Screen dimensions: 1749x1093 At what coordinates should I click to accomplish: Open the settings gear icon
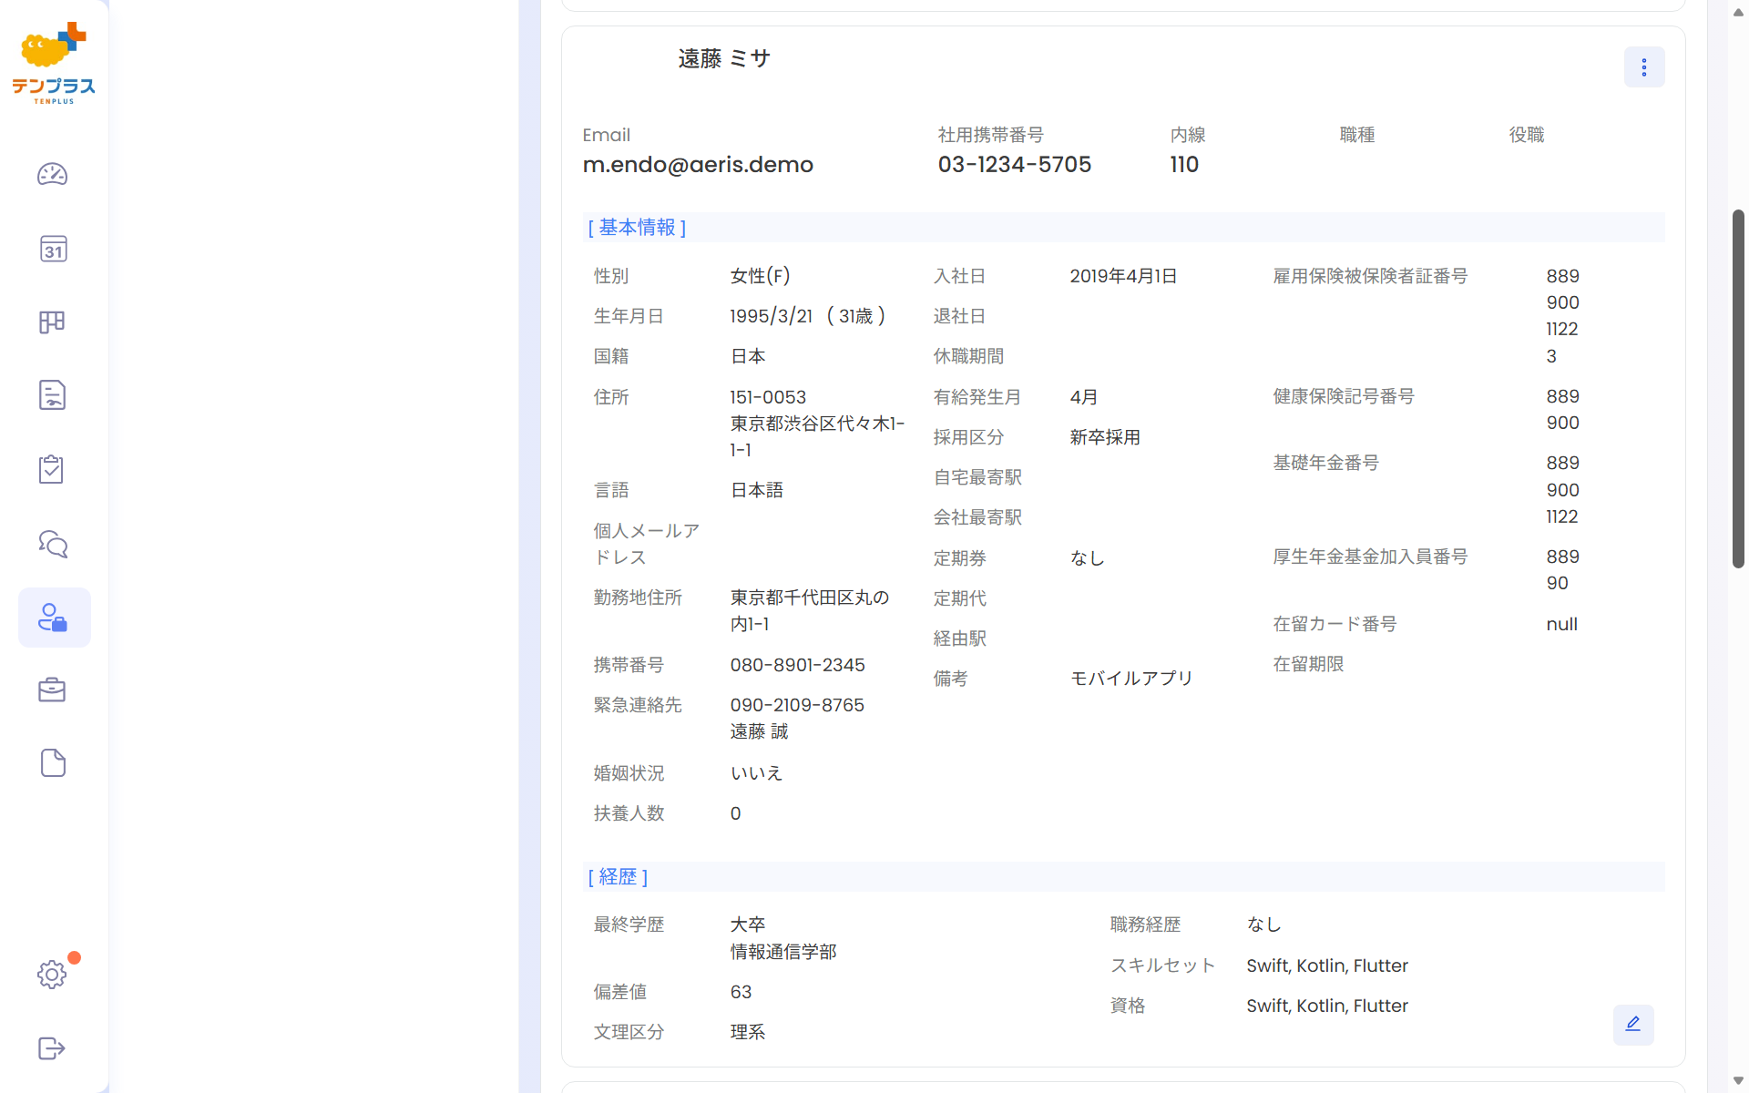pyautogui.click(x=52, y=975)
